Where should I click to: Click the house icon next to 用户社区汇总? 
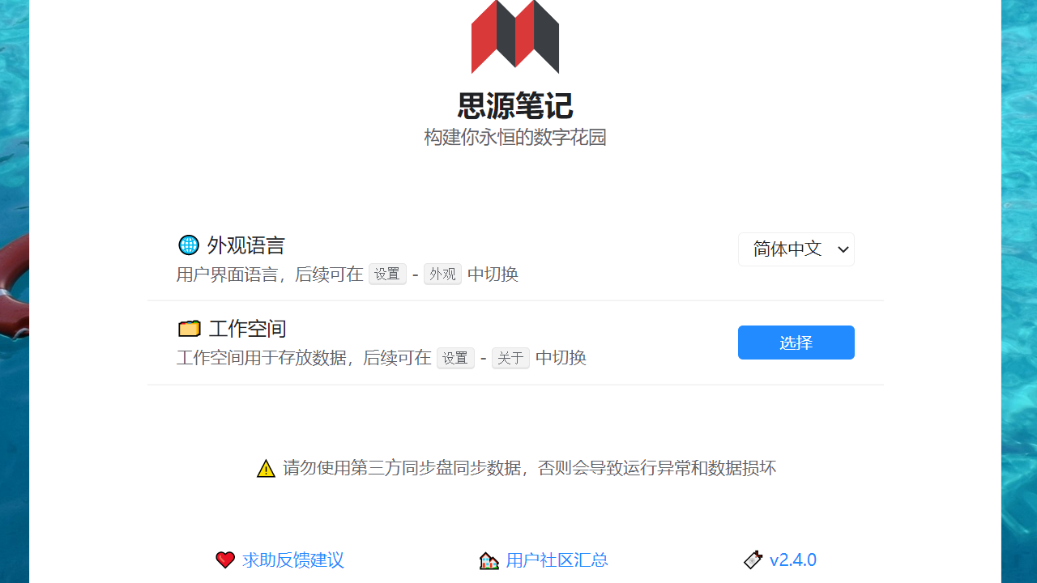point(489,560)
